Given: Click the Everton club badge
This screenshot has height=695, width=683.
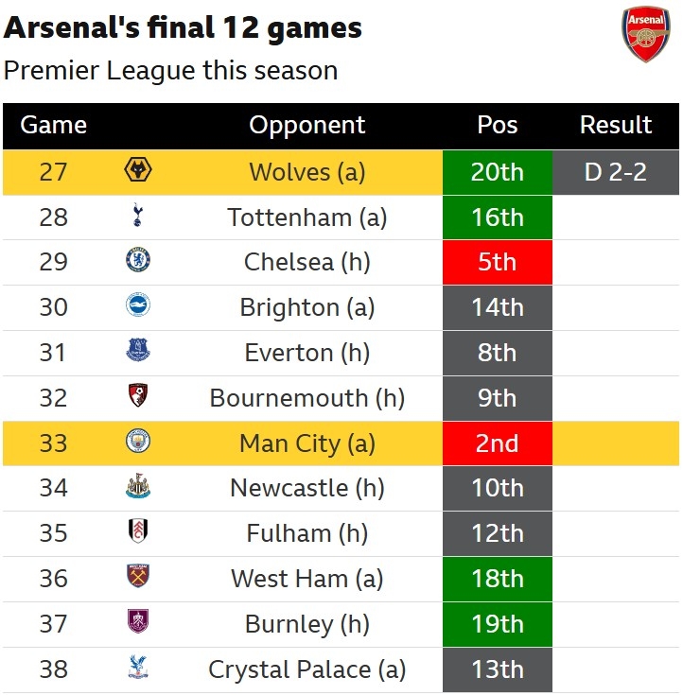Looking at the screenshot, I should (138, 352).
